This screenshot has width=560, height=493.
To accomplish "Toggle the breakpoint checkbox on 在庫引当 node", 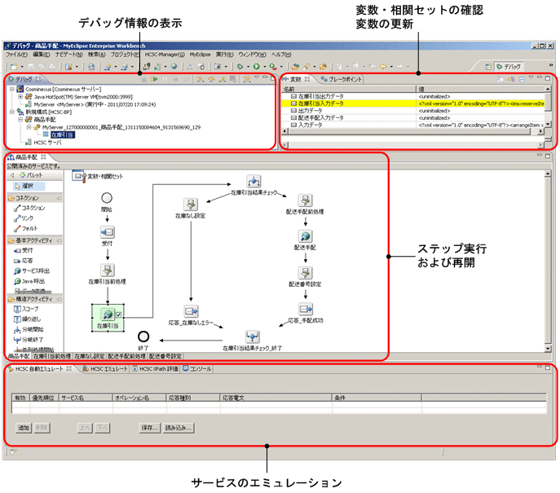I will click(118, 315).
